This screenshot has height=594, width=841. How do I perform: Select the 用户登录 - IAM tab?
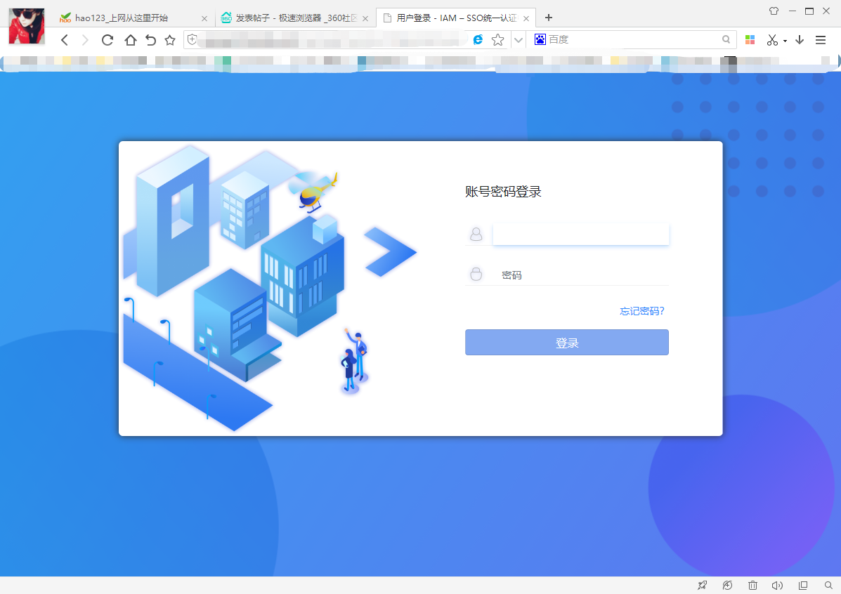[456, 18]
